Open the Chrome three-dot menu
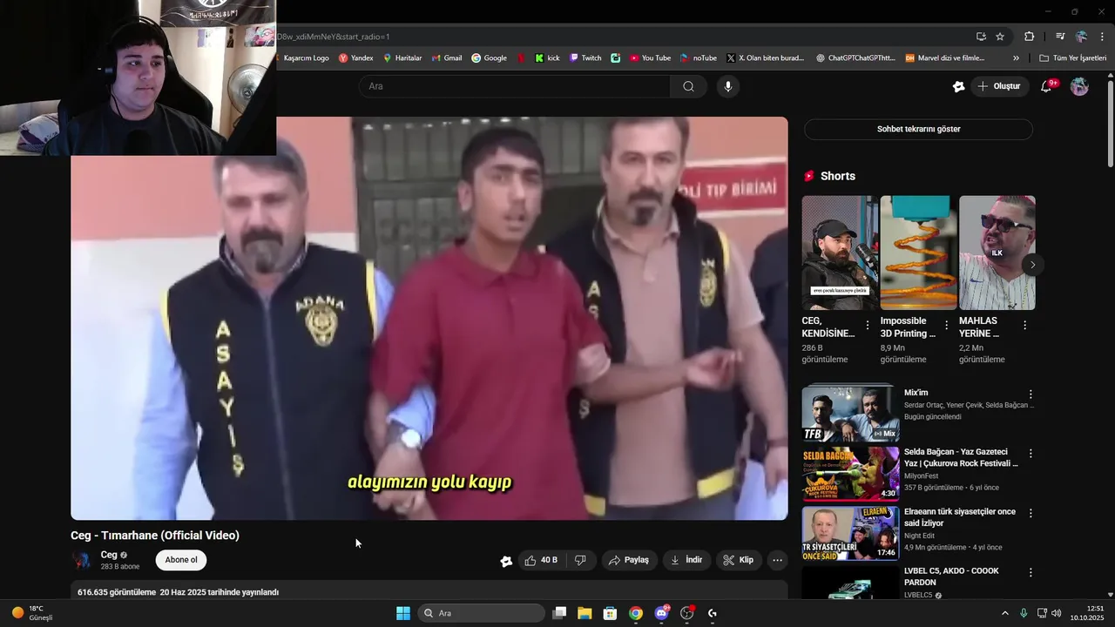Image resolution: width=1115 pixels, height=627 pixels. coord(1103,37)
